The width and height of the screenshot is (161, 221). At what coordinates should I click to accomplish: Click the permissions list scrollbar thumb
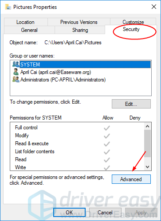tap(147, 143)
